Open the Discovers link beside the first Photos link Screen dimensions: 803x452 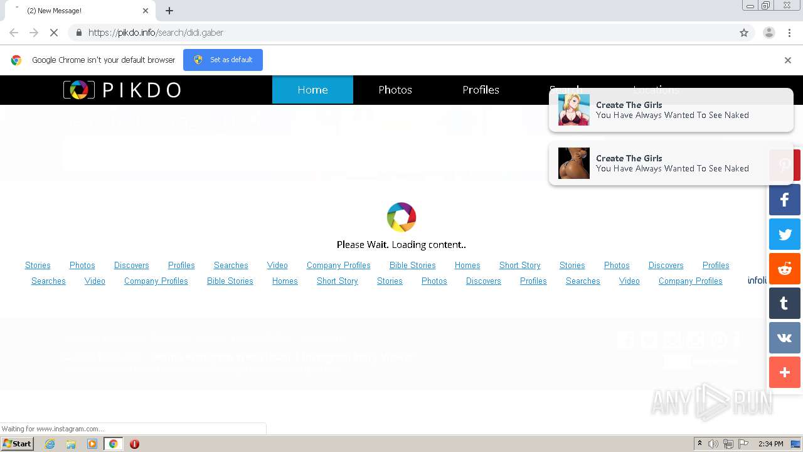pyautogui.click(x=132, y=266)
